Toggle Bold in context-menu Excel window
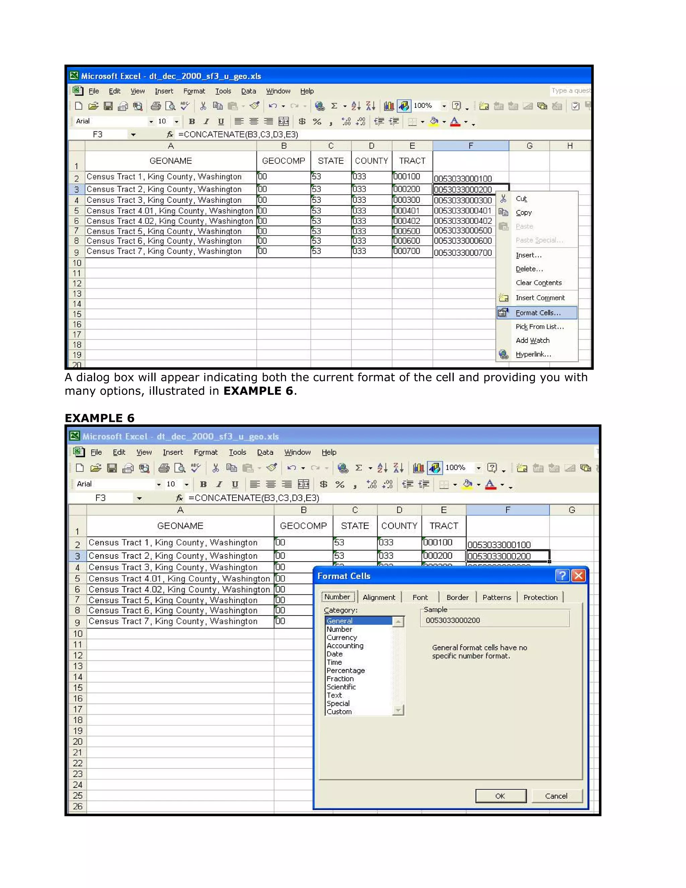The height and width of the screenshot is (888, 686). pyautogui.click(x=192, y=121)
